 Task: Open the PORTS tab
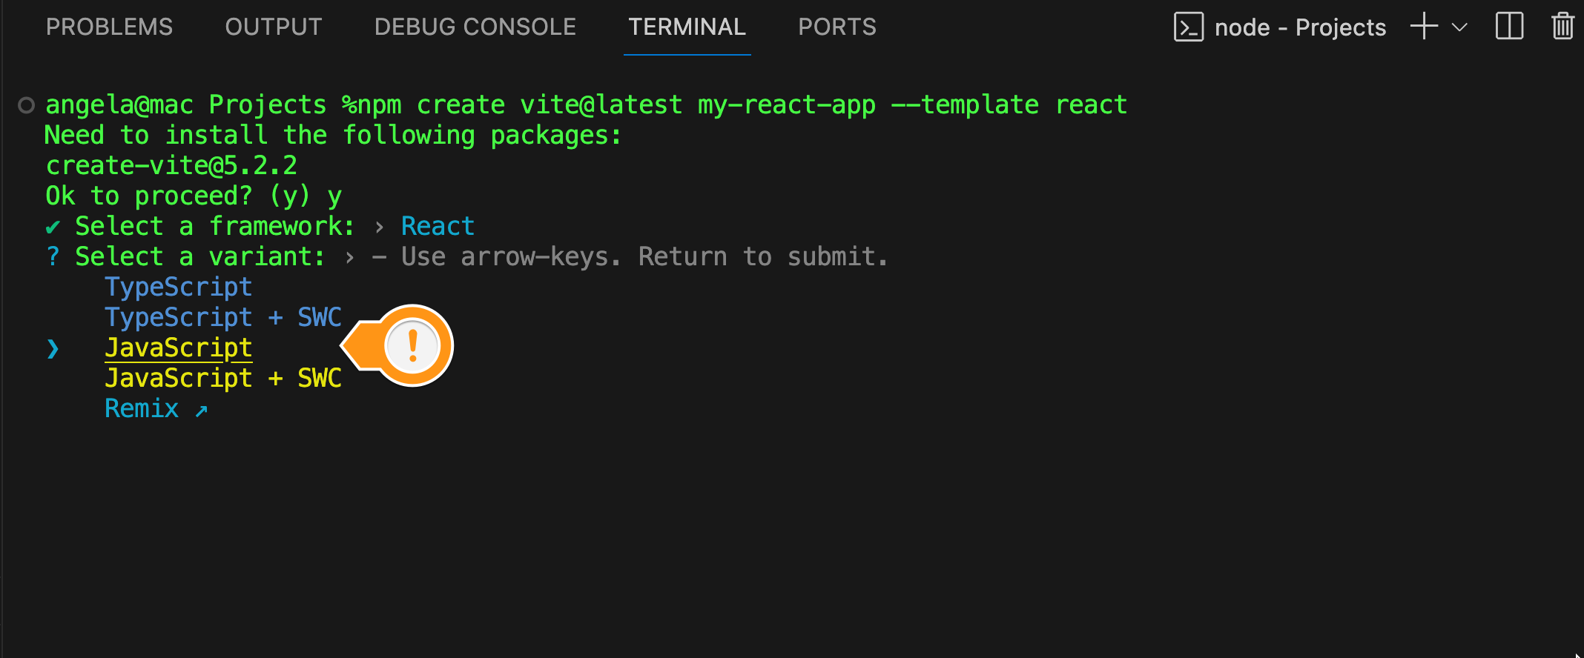[x=836, y=27]
